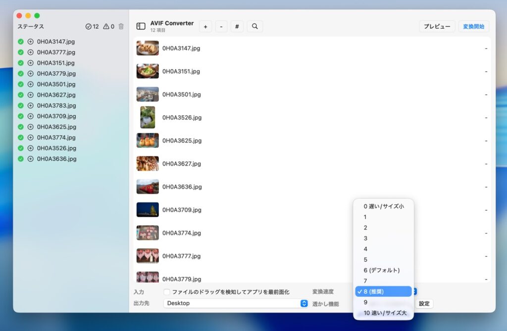Click plus circle icon beside 0H0A3147.jpg

[30, 42]
